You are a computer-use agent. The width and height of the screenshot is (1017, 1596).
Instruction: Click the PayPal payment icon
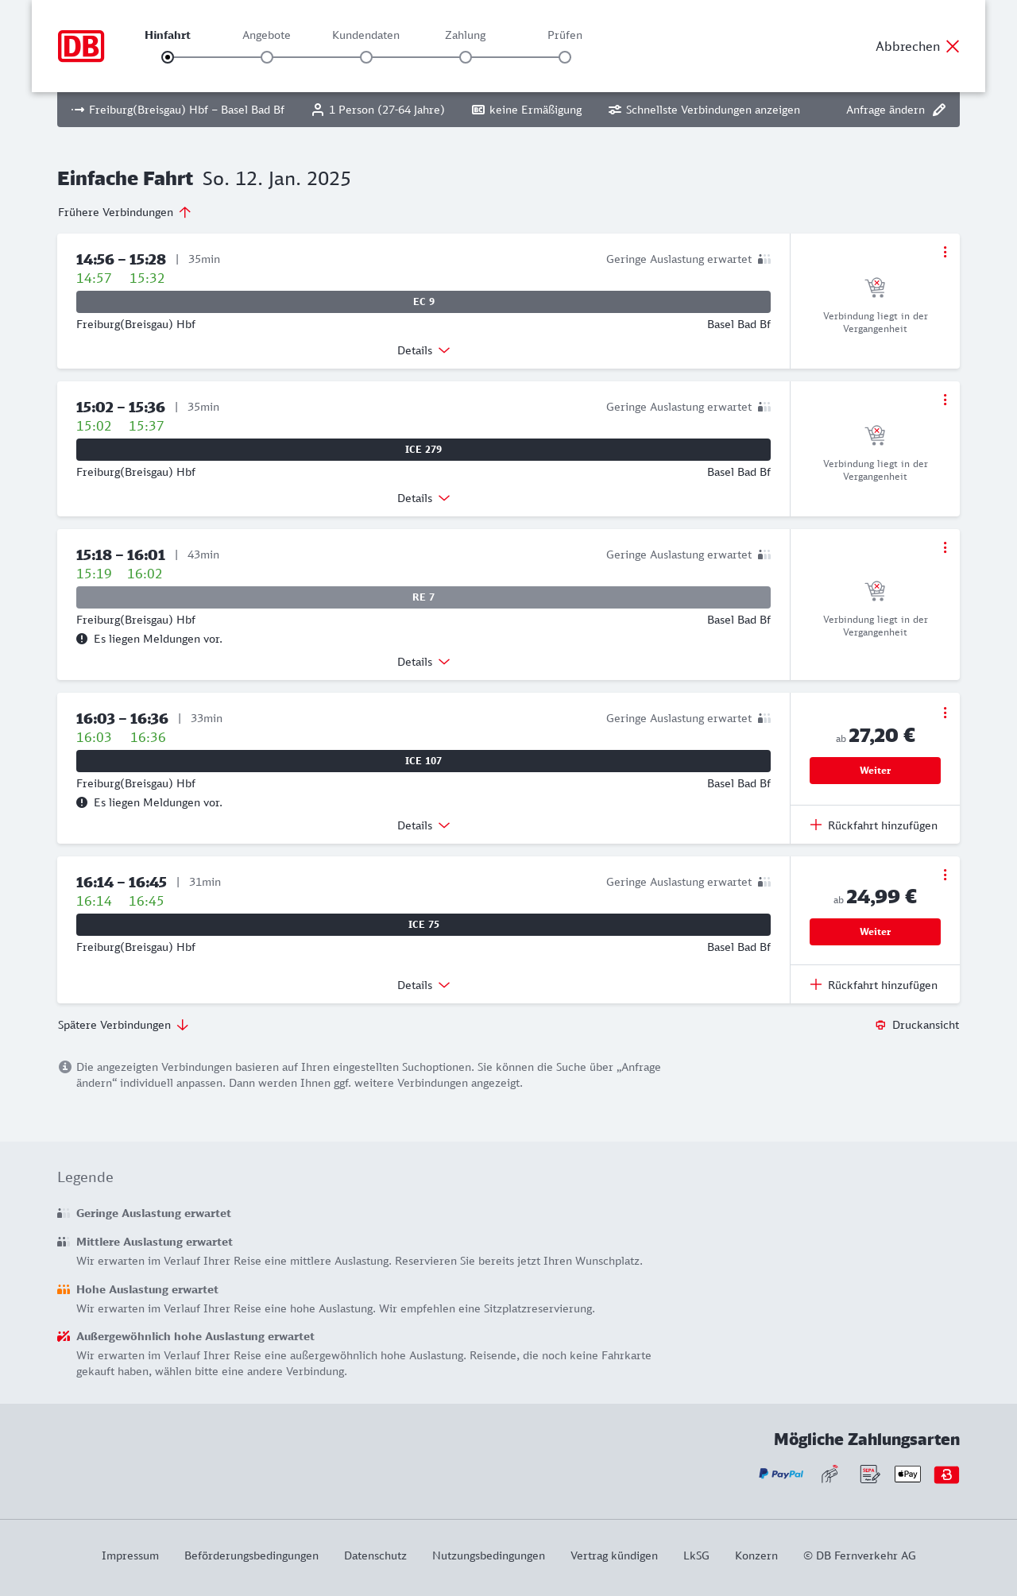point(781,1474)
